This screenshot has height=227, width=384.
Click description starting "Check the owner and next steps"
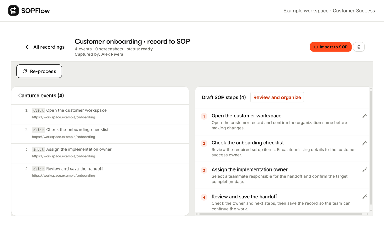(281, 206)
